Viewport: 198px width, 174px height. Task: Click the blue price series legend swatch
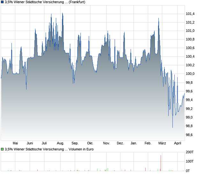2,2
